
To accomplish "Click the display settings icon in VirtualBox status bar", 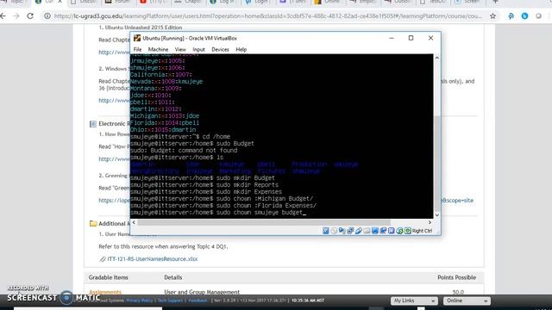I will 374,231.
